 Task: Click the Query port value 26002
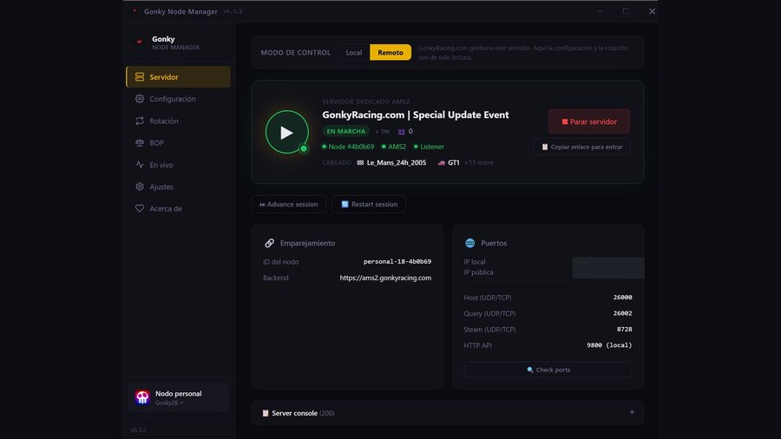coord(622,313)
